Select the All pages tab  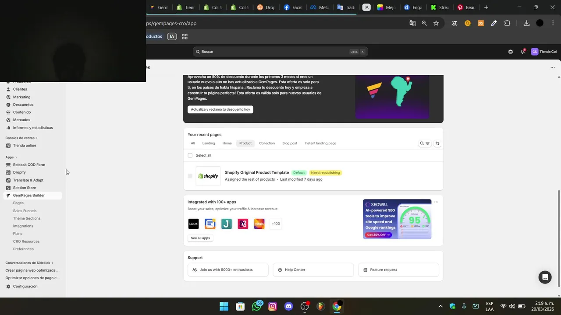pos(193,143)
